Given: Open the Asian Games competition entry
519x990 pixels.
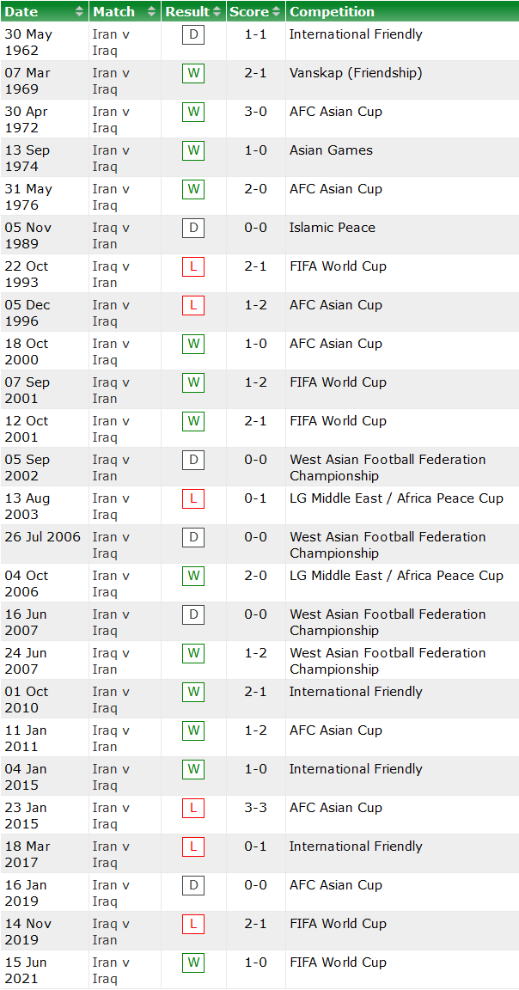Looking at the screenshot, I should tap(331, 151).
